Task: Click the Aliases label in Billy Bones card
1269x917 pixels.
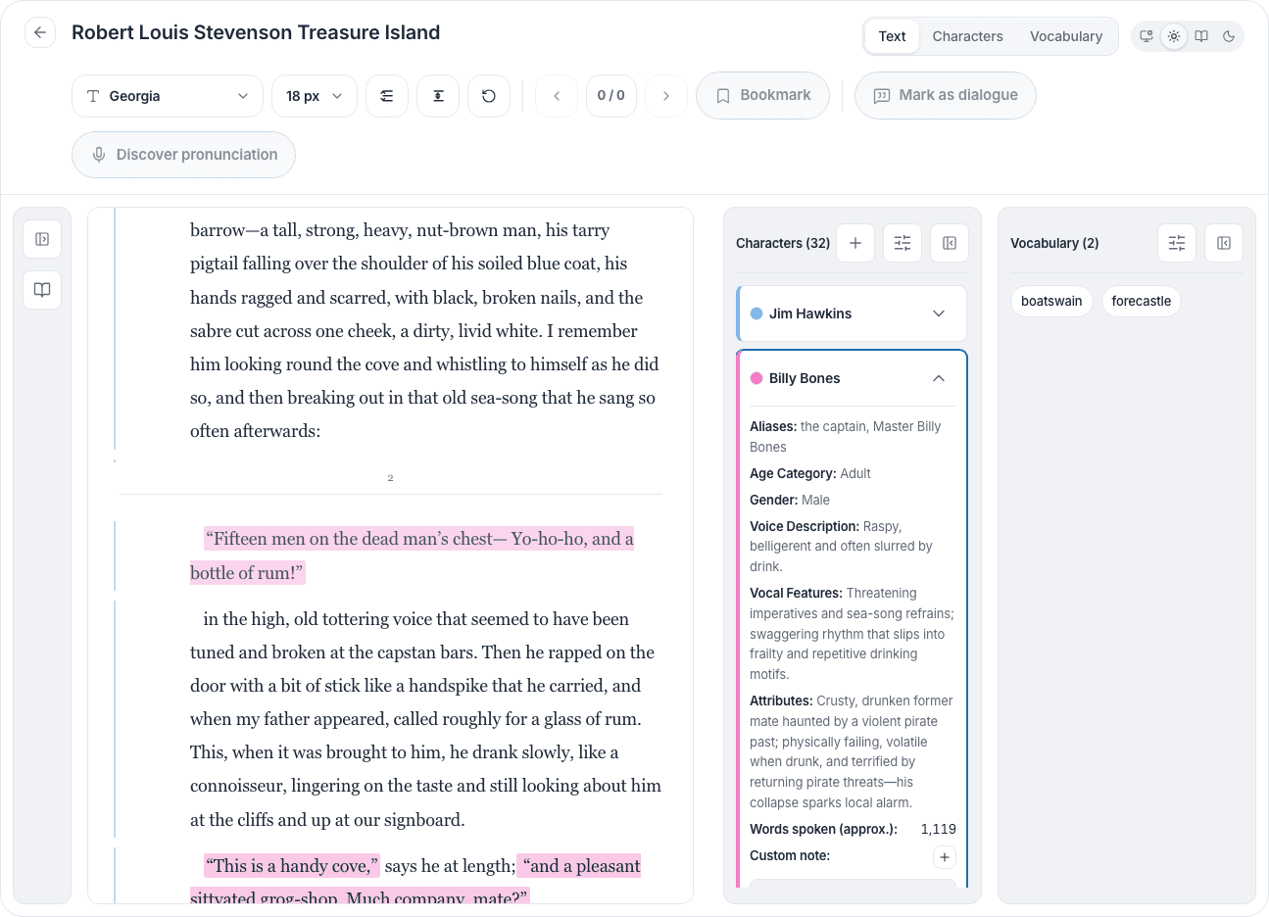Action: 773,426
